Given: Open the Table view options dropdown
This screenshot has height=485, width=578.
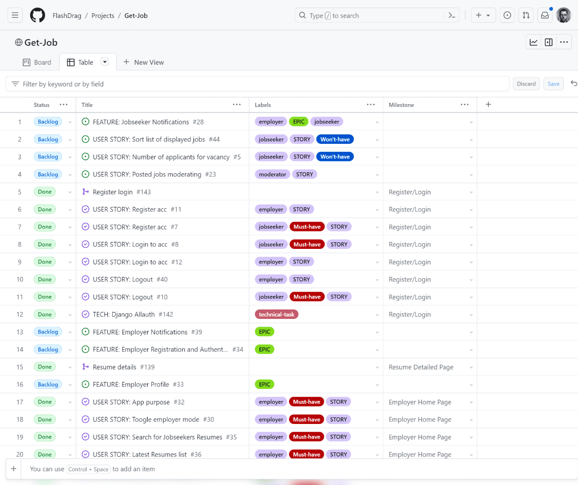Looking at the screenshot, I should click(105, 62).
